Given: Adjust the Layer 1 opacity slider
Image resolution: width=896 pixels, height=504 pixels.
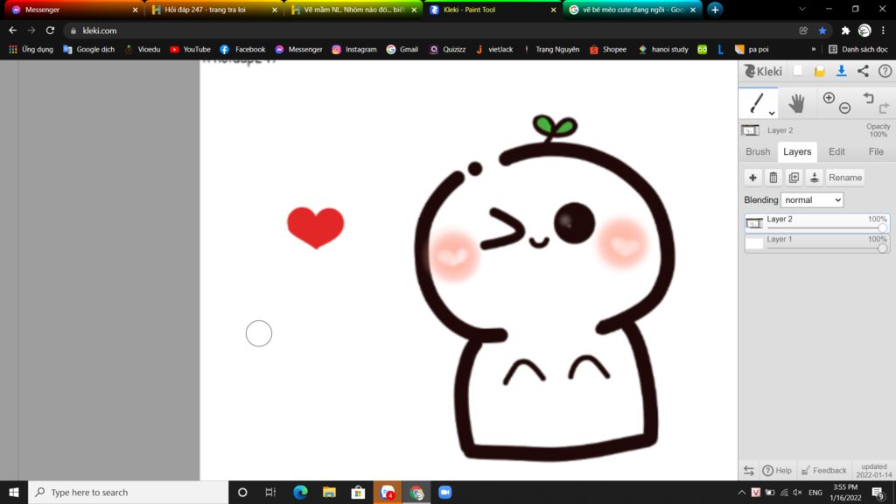Looking at the screenshot, I should (x=882, y=248).
